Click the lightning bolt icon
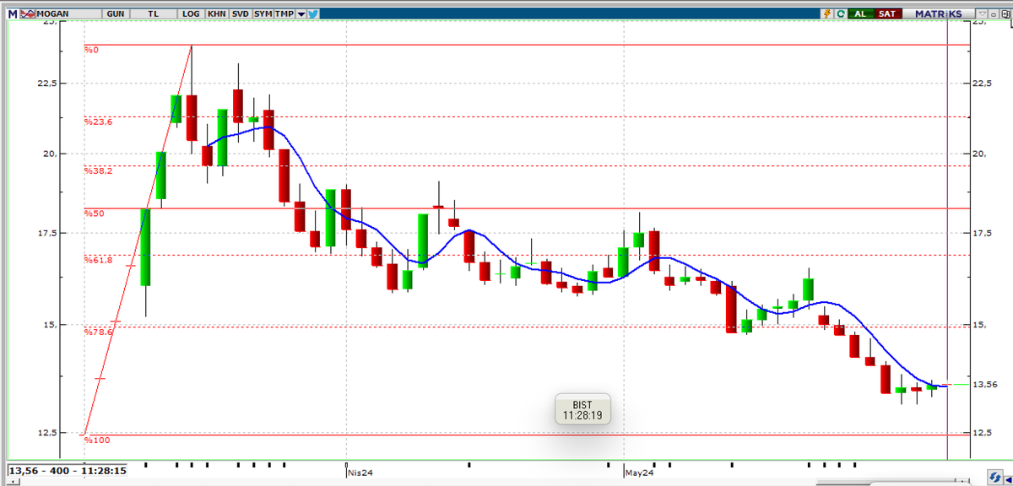The height and width of the screenshot is (486, 1013). point(827,14)
